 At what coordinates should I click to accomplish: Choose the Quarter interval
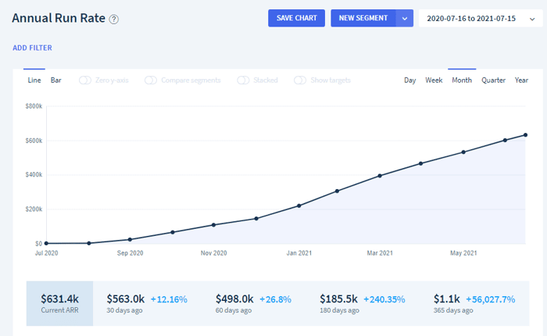coord(493,80)
